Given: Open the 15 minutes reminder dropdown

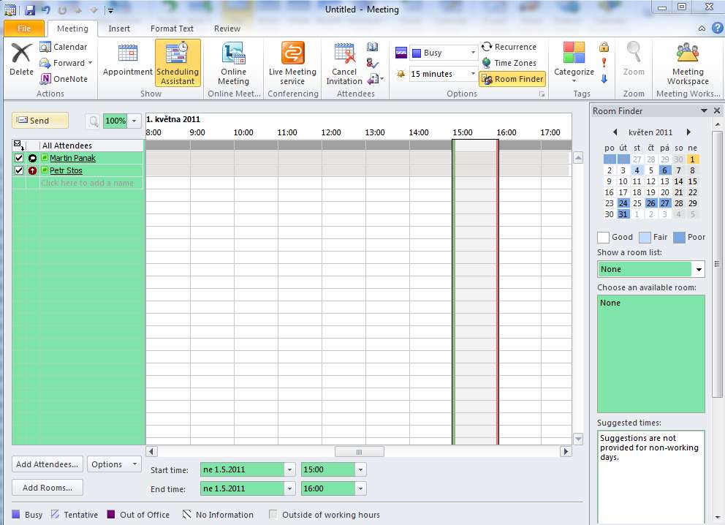Looking at the screenshot, I should pos(473,74).
